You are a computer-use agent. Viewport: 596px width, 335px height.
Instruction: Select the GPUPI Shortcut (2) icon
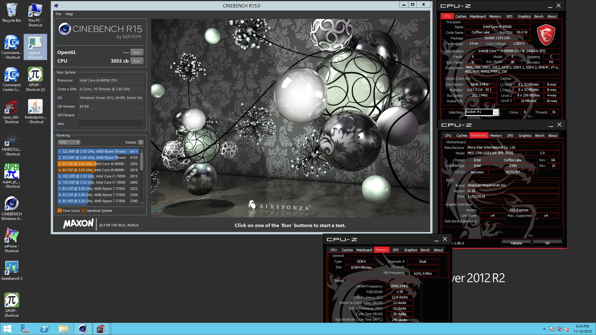[x=35, y=79]
